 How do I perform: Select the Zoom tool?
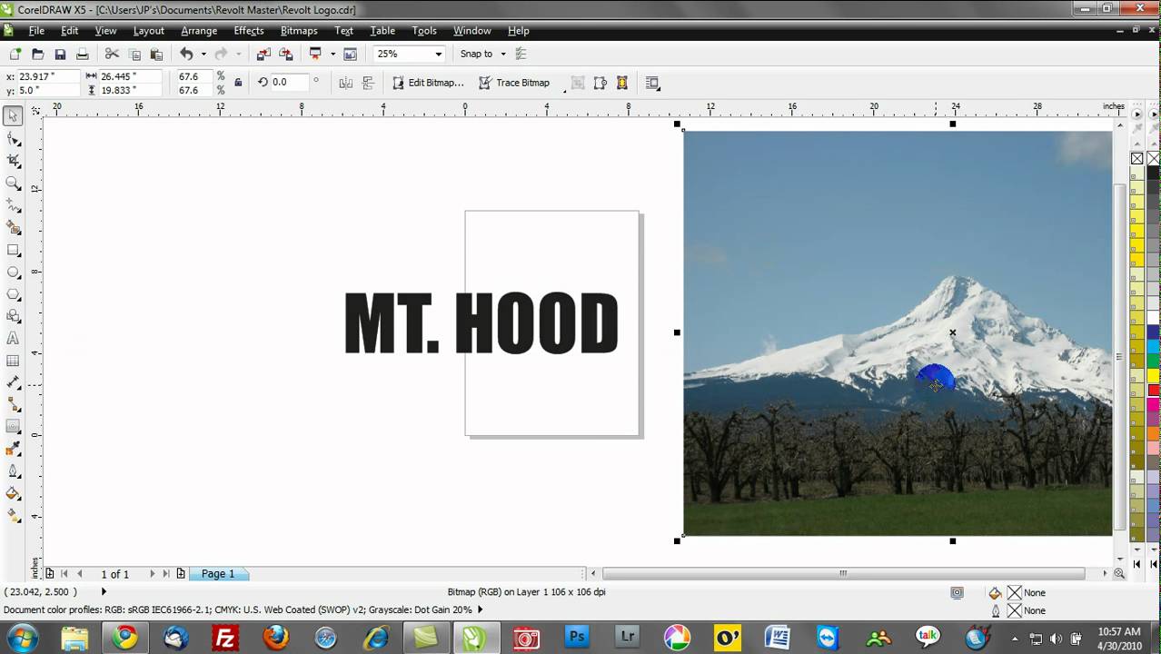click(13, 183)
